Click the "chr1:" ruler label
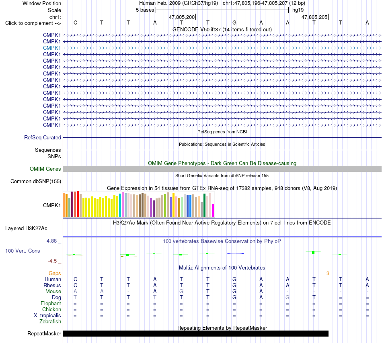 pos(55,17)
